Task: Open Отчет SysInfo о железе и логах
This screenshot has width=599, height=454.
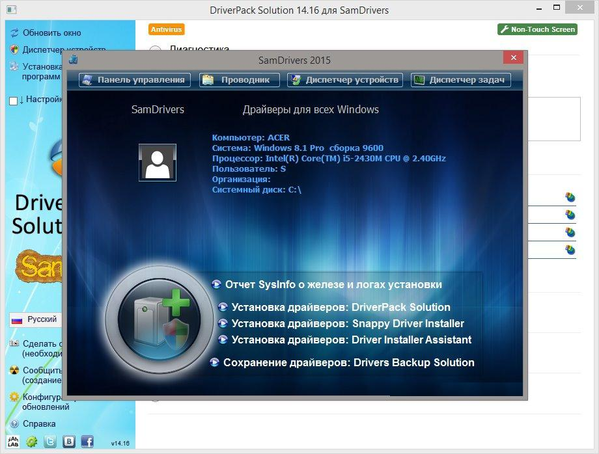Action: (x=327, y=285)
